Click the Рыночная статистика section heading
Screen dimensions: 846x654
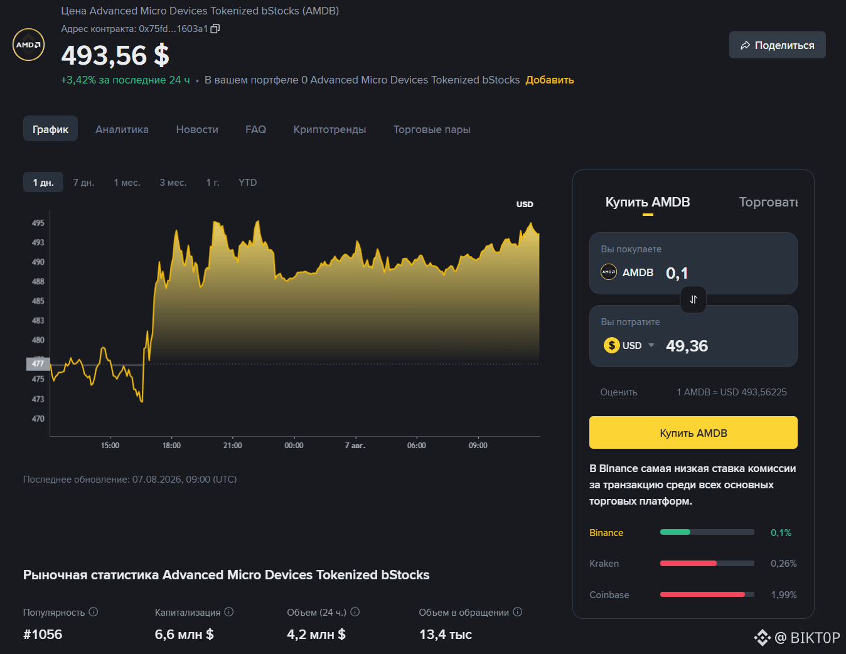tap(227, 575)
